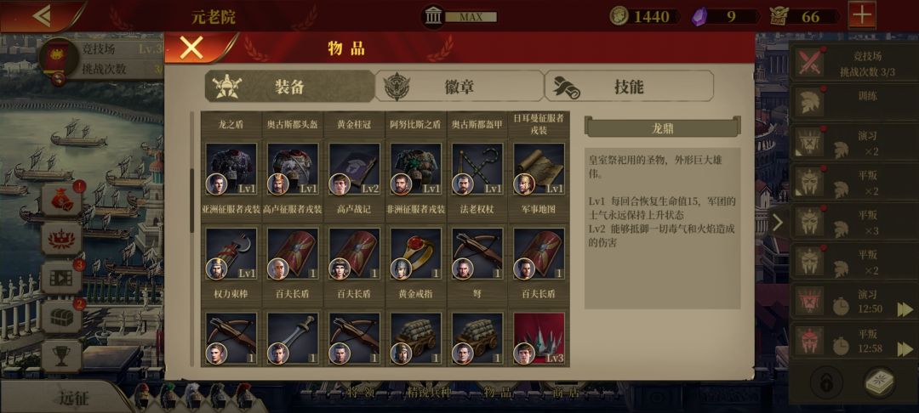The image size is (919, 413).
Task: Switch to the 徽章 tab
Action: [459, 87]
